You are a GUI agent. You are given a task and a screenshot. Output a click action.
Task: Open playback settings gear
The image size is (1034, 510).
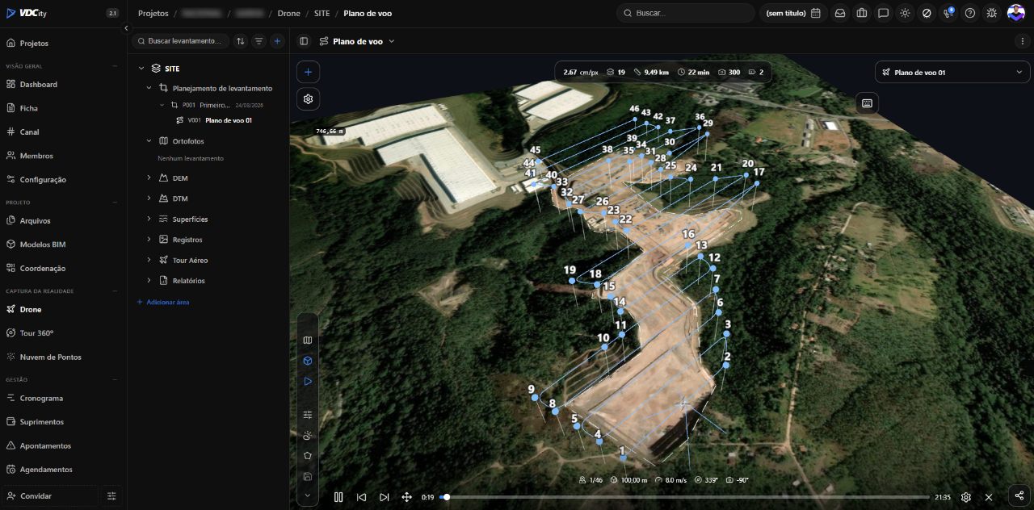pyautogui.click(x=965, y=497)
